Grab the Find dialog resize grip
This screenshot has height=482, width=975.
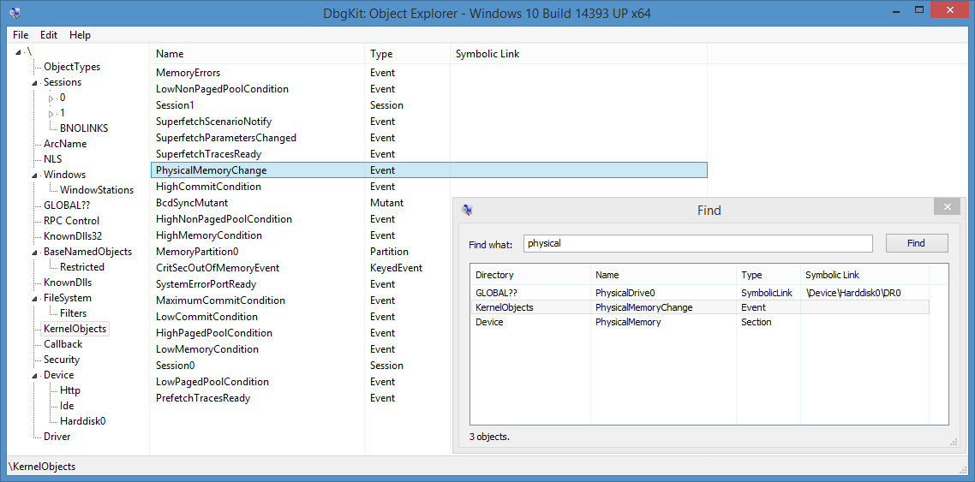[x=954, y=443]
